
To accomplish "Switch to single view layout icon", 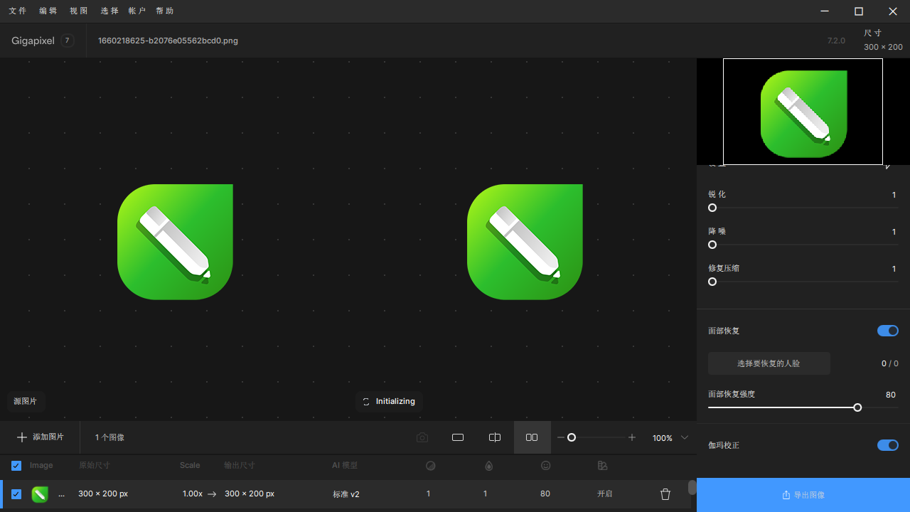I will (x=458, y=437).
